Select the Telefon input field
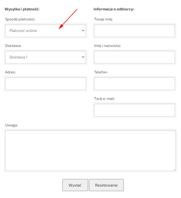181x198 pixels. [134, 83]
